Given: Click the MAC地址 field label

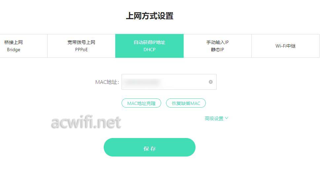Looking at the screenshot, I should coord(107,82).
